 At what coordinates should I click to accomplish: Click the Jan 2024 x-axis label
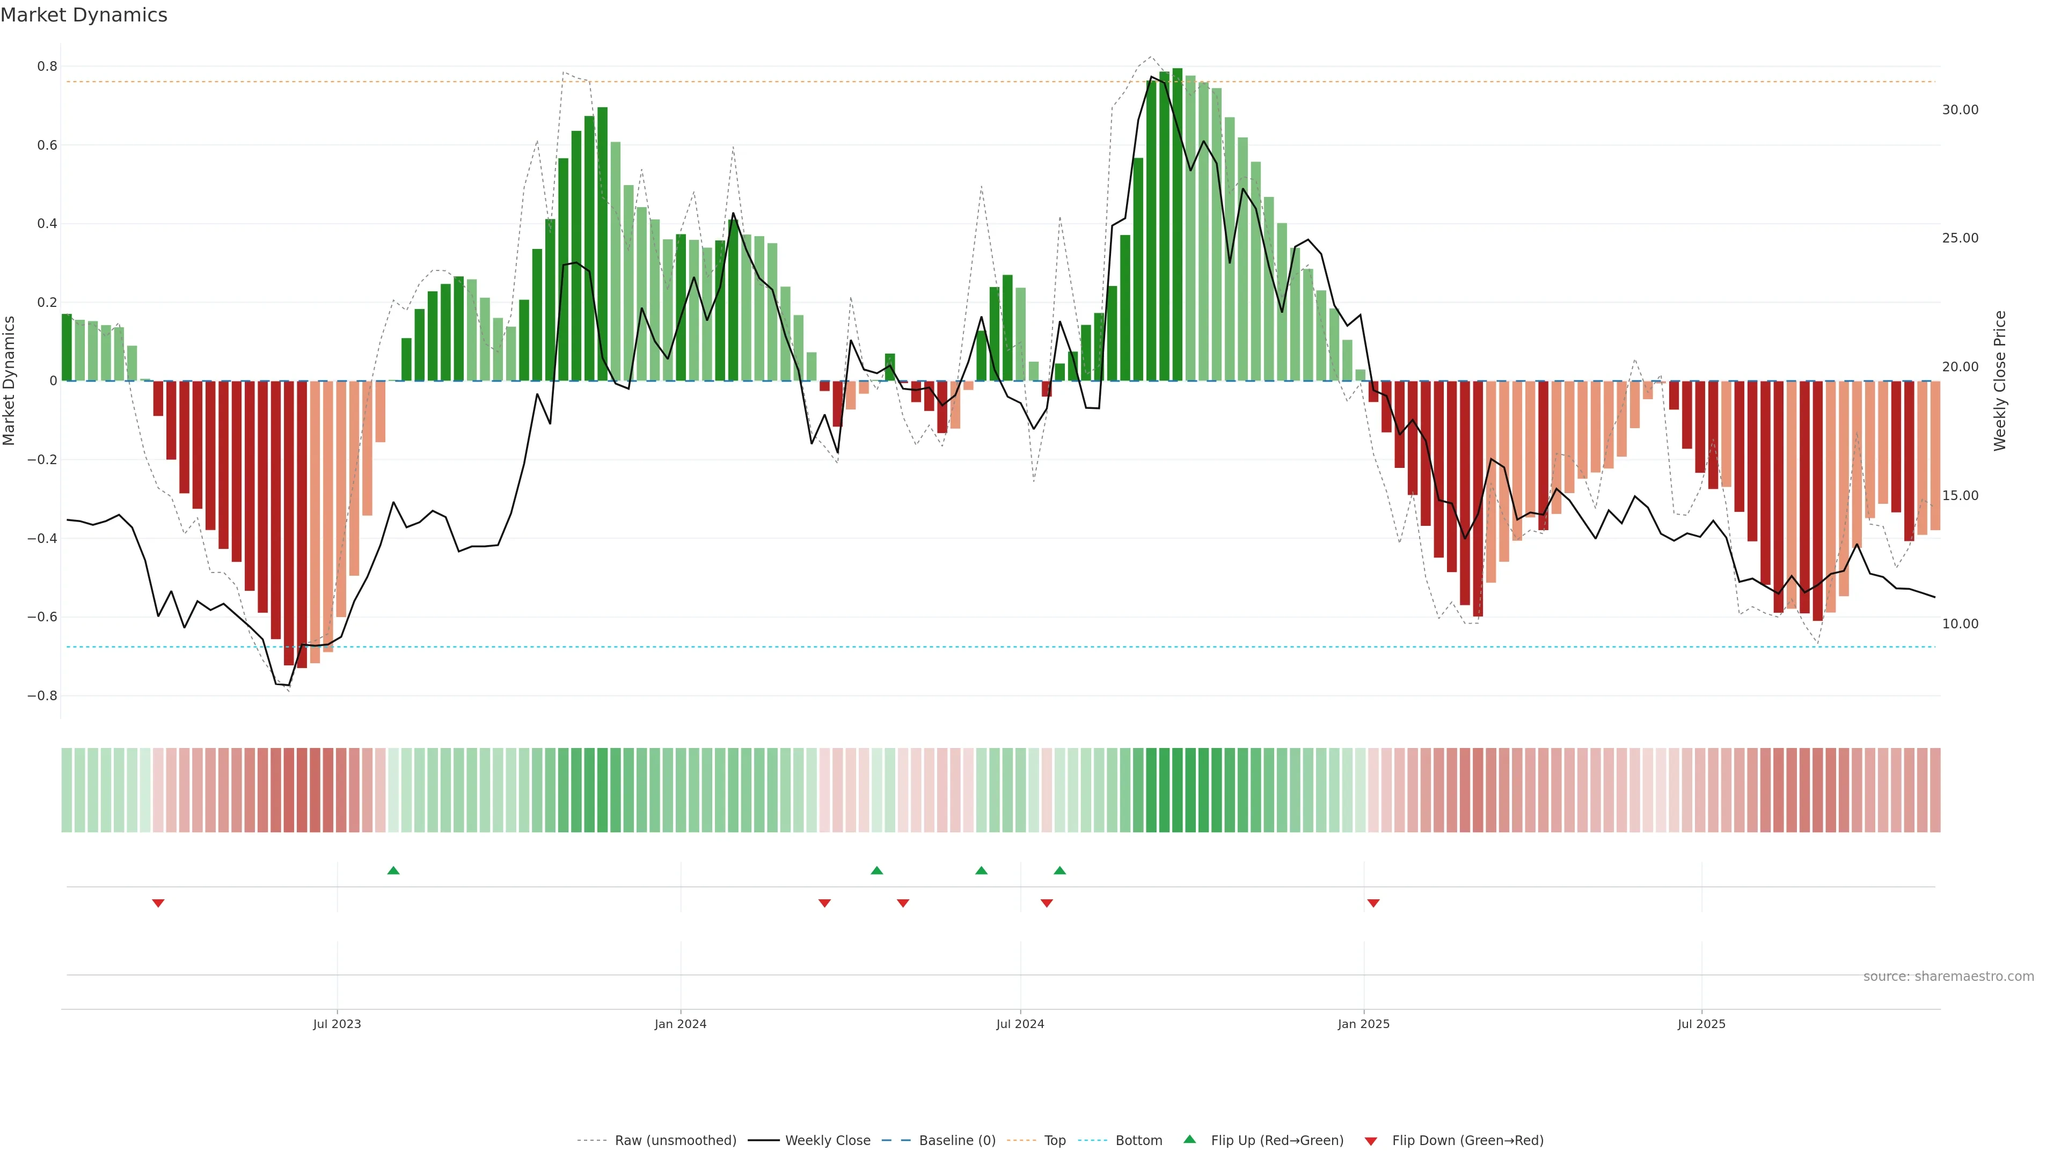pos(680,1024)
